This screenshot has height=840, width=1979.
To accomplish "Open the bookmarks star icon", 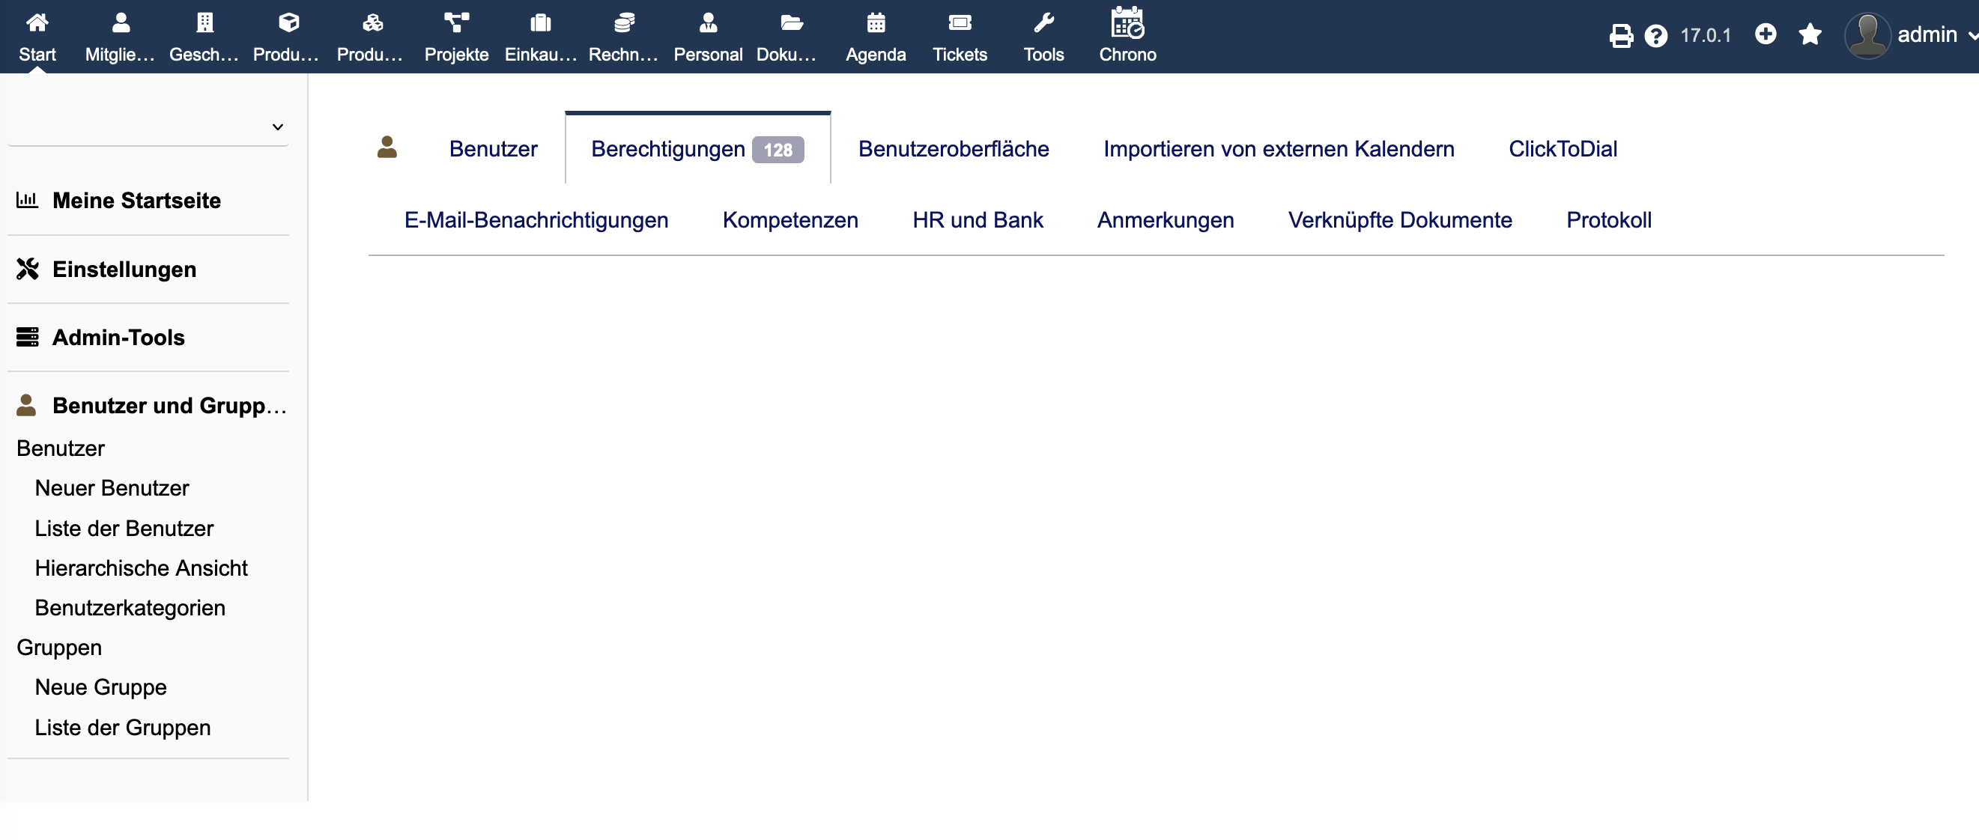I will [1810, 34].
